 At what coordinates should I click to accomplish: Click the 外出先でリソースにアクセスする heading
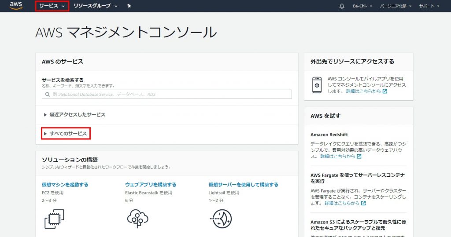(x=352, y=62)
